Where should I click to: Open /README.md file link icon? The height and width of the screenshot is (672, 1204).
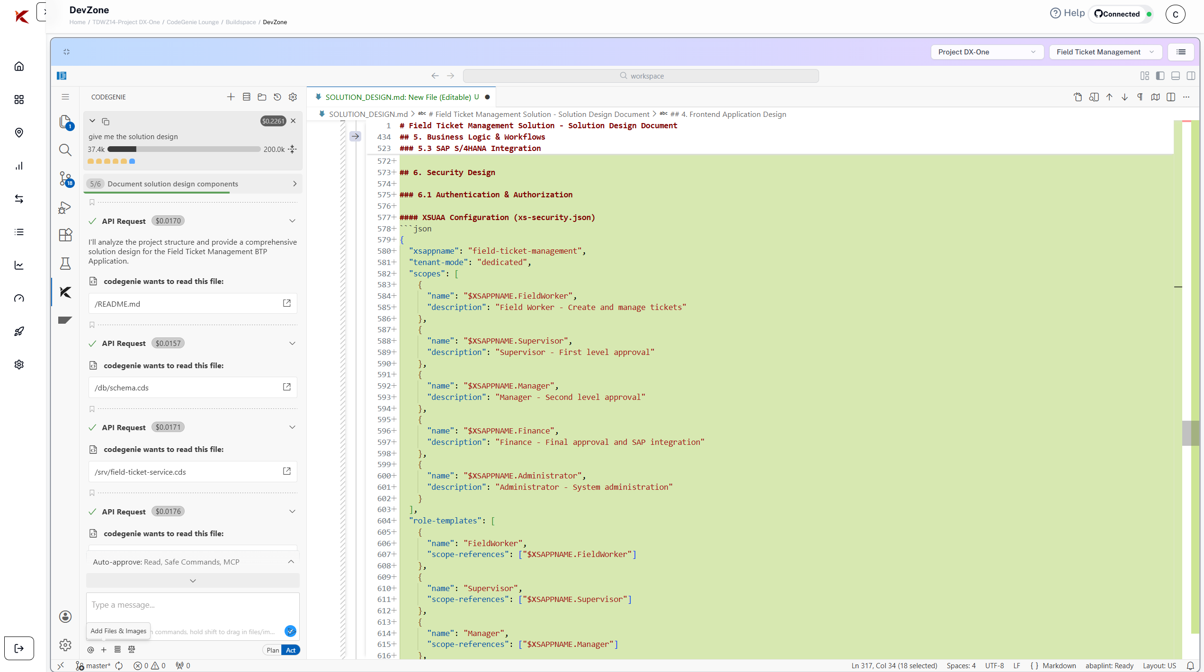coord(286,303)
